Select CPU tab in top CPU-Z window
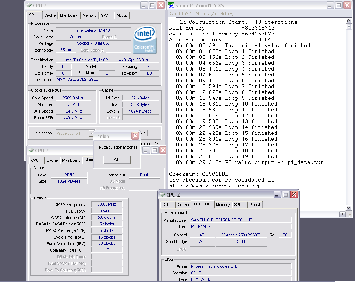Image resolution: width=355 pixels, height=282 pixels. 33,15
